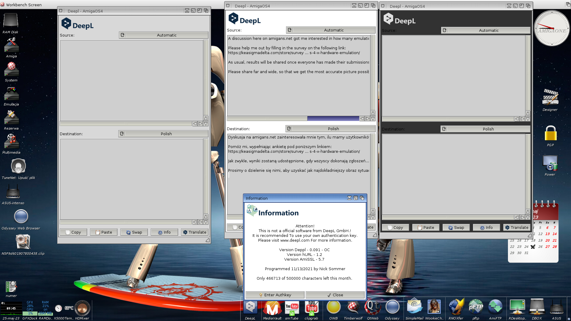Screen dimensions: 571x321
Task: Click vertical scrollbar of left window source box
Action: (x=206, y=78)
